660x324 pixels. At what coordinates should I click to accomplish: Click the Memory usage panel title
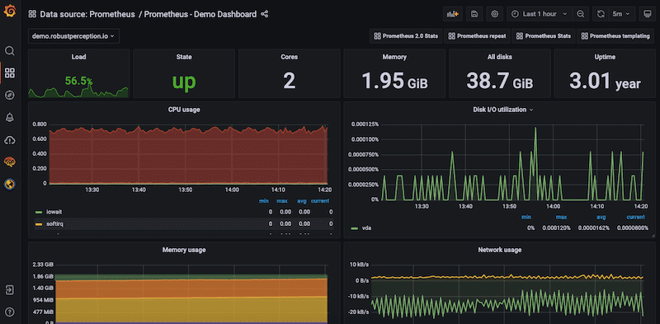pos(184,250)
